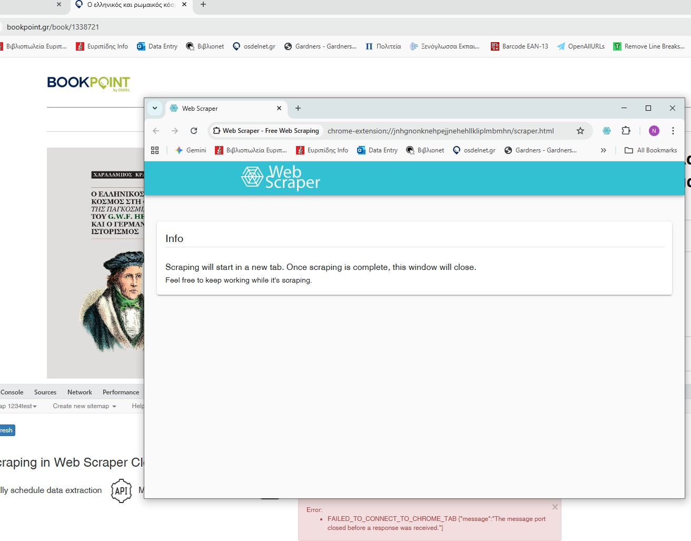
Task: Bookmark this page with the star icon
Action: [580, 131]
